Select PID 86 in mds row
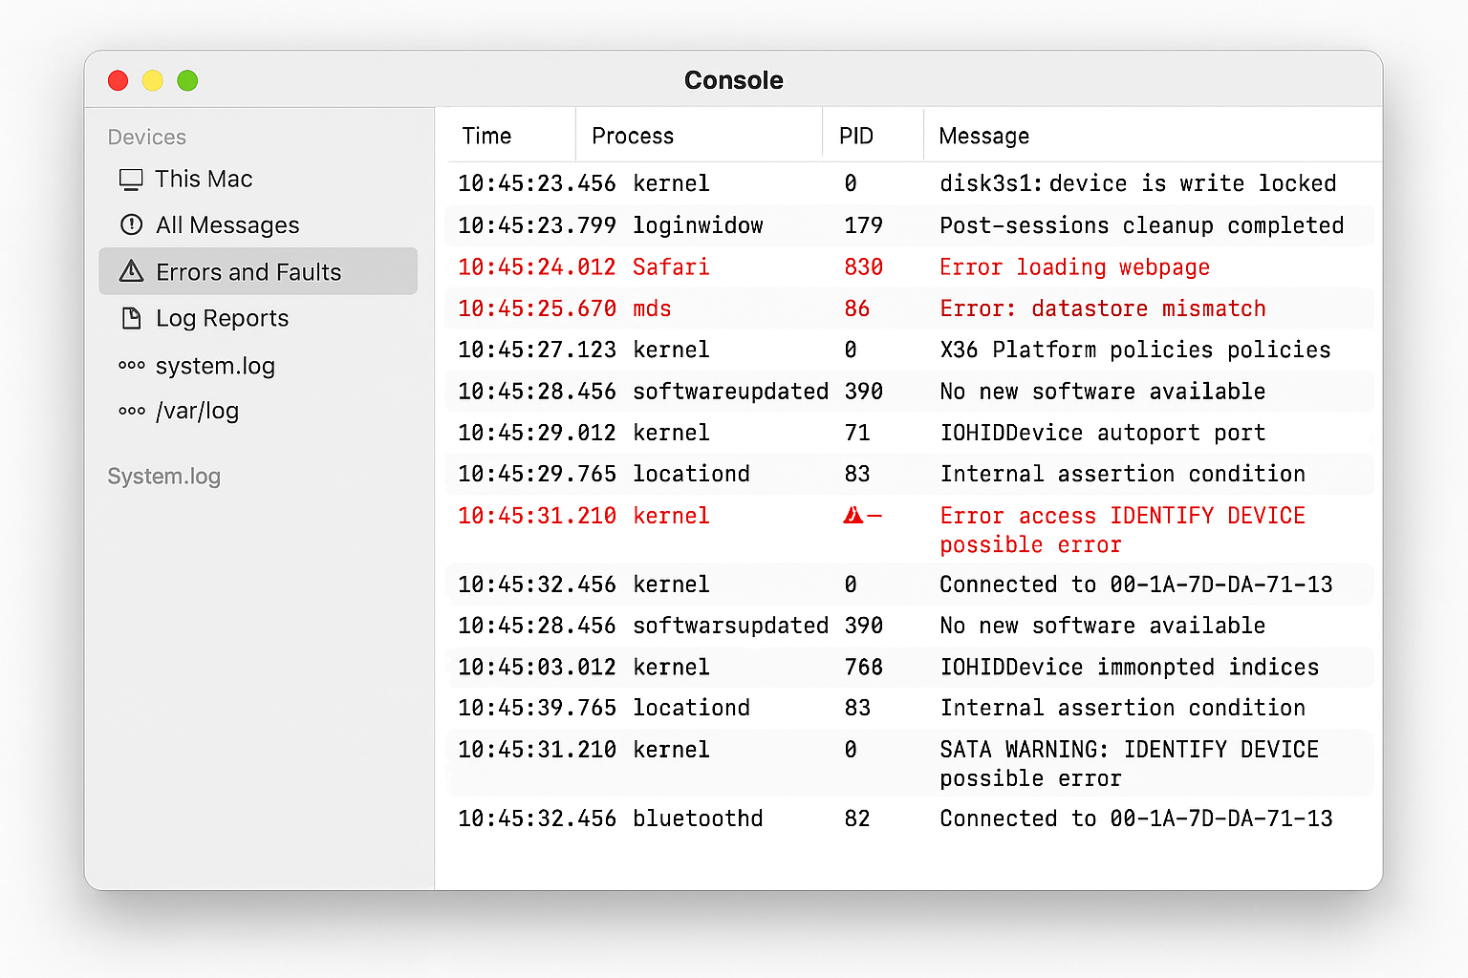 coord(857,308)
